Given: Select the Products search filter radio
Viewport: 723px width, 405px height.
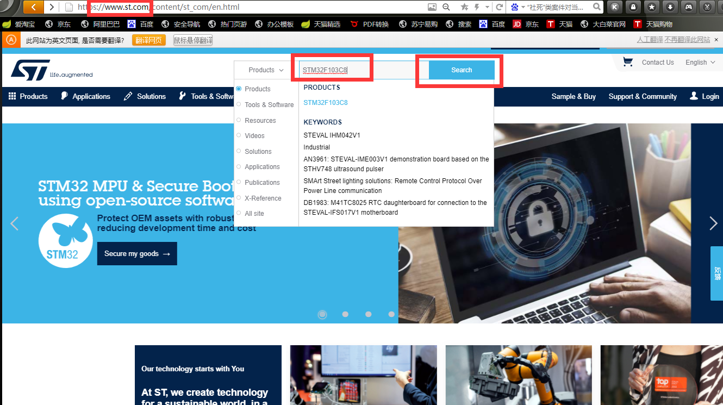Looking at the screenshot, I should point(239,89).
